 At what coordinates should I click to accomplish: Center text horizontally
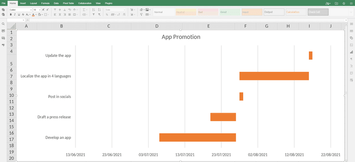(60, 15)
